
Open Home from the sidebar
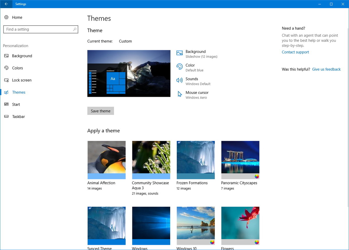click(17, 17)
